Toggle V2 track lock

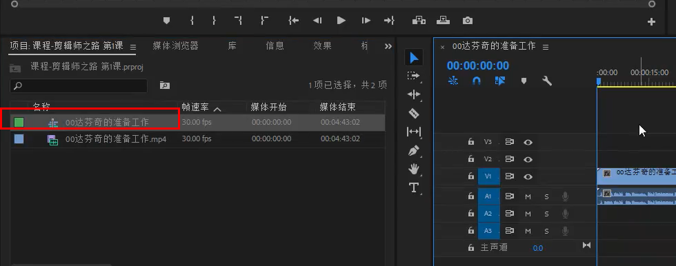[x=470, y=159]
